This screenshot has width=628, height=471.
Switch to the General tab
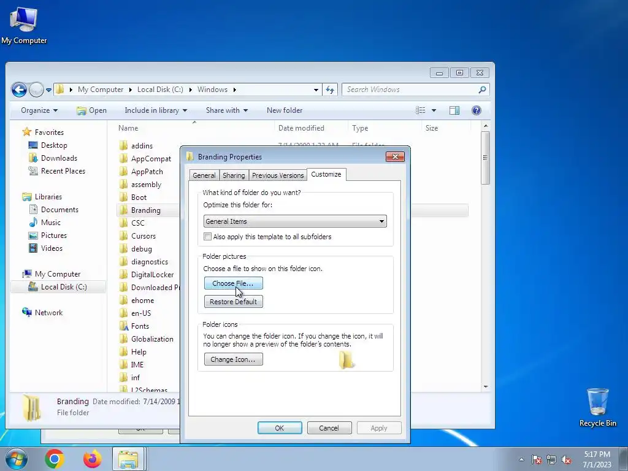tap(204, 175)
